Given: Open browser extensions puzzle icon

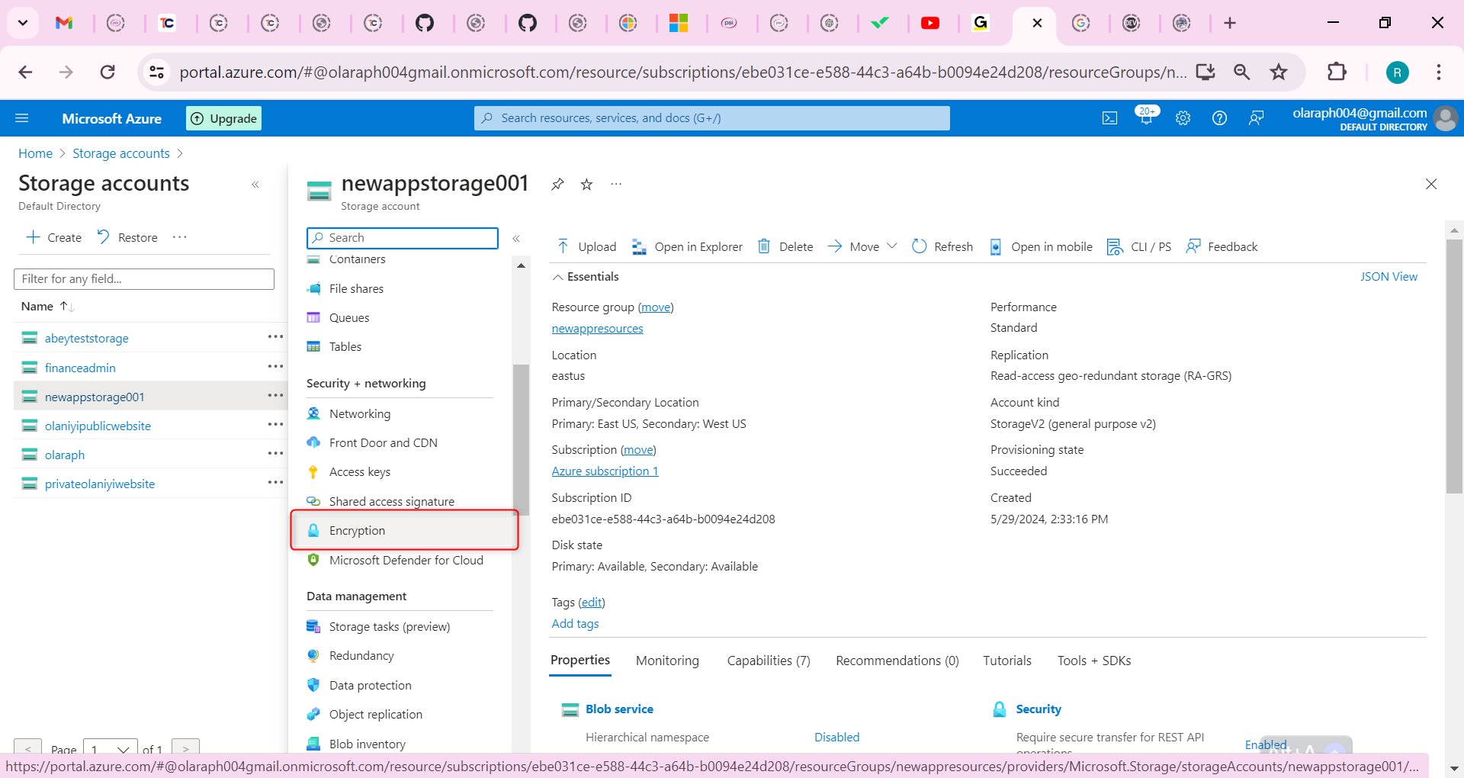Looking at the screenshot, I should point(1337,72).
